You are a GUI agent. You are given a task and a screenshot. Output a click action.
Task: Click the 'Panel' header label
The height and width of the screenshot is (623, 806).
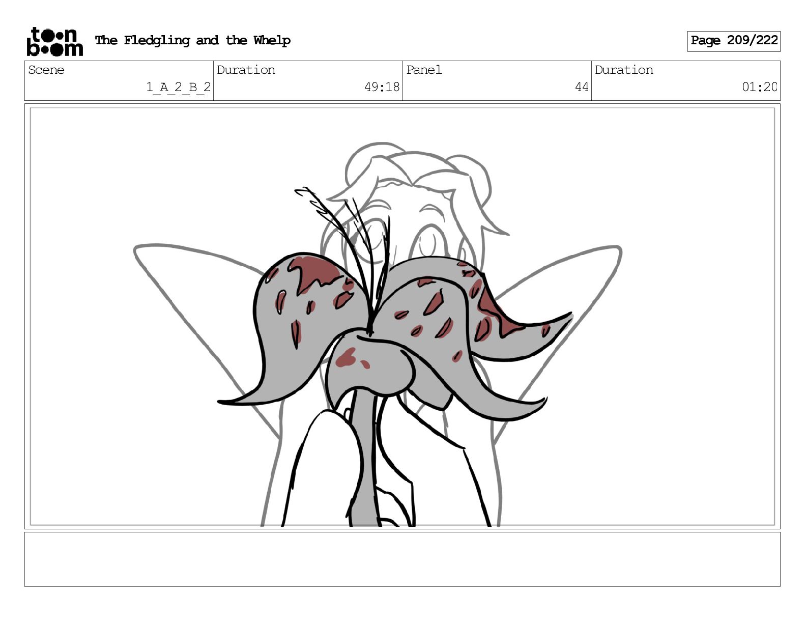click(x=424, y=70)
